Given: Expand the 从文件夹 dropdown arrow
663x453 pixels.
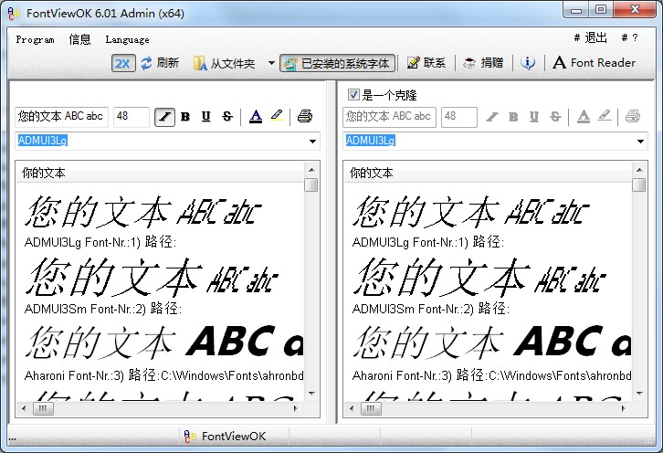Looking at the screenshot, I should click(272, 64).
